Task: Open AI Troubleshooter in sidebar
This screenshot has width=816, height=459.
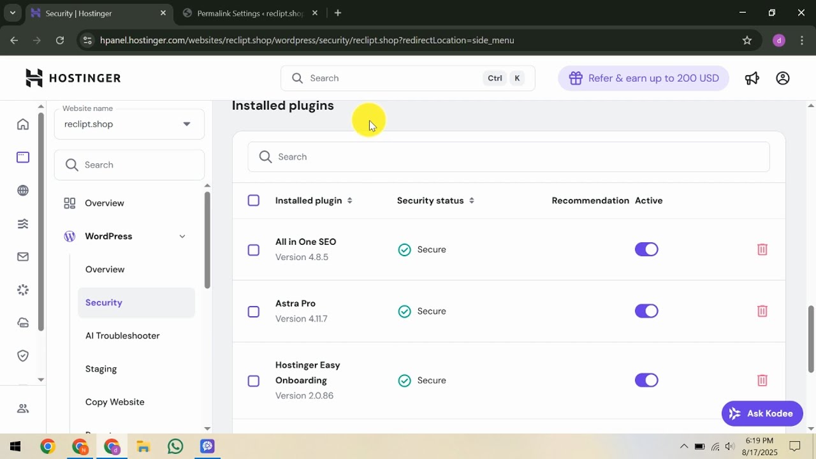Action: pos(122,335)
